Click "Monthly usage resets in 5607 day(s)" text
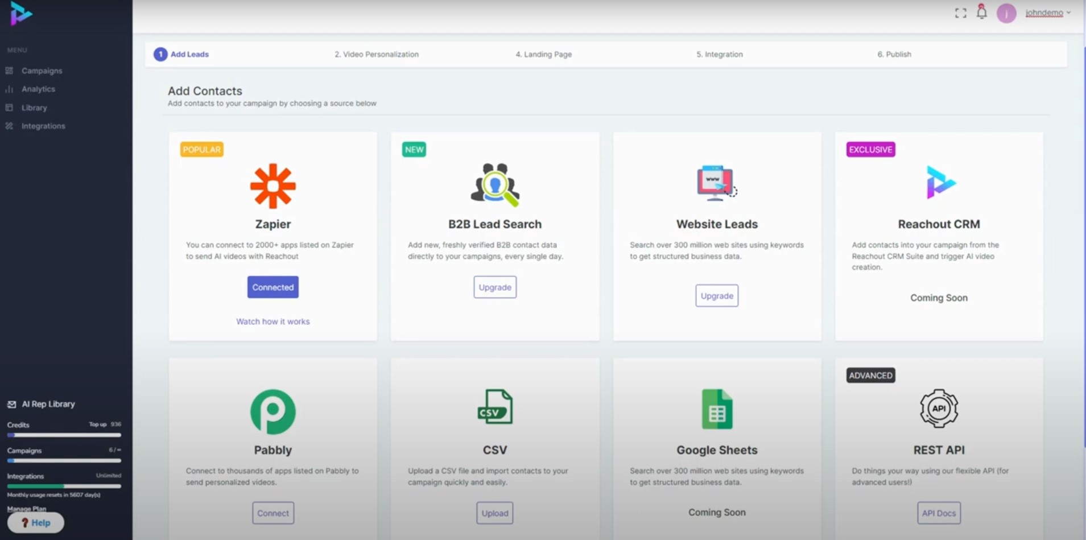The height and width of the screenshot is (540, 1086). pos(53,495)
